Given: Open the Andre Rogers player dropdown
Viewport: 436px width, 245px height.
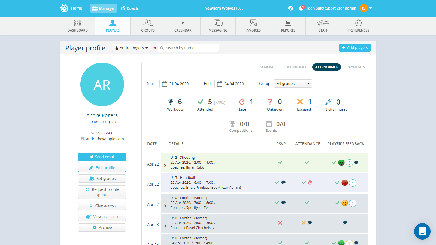Looking at the screenshot, I should click(131, 48).
